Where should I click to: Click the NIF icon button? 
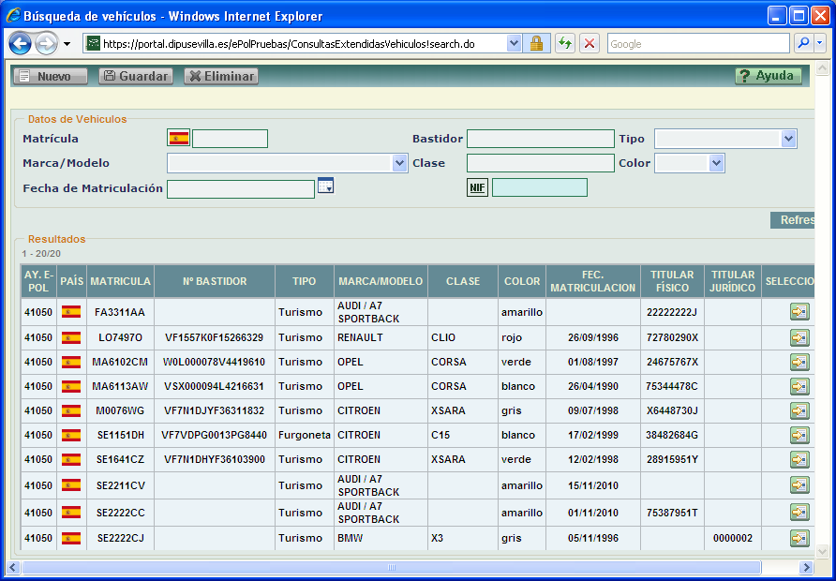pos(477,187)
